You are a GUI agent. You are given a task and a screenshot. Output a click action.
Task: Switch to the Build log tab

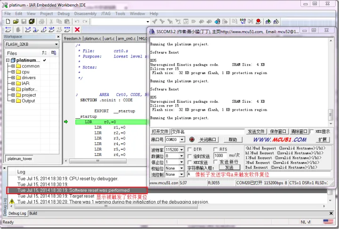click(x=33, y=213)
